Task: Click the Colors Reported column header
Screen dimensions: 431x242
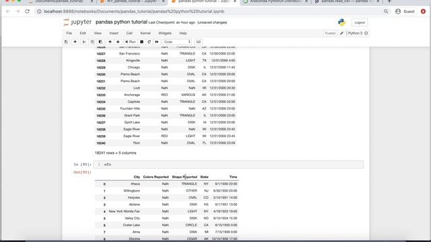Action: [x=156, y=177]
